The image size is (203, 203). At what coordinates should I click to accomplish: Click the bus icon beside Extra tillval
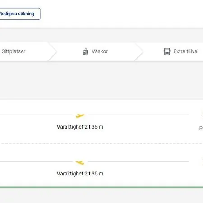click(167, 51)
